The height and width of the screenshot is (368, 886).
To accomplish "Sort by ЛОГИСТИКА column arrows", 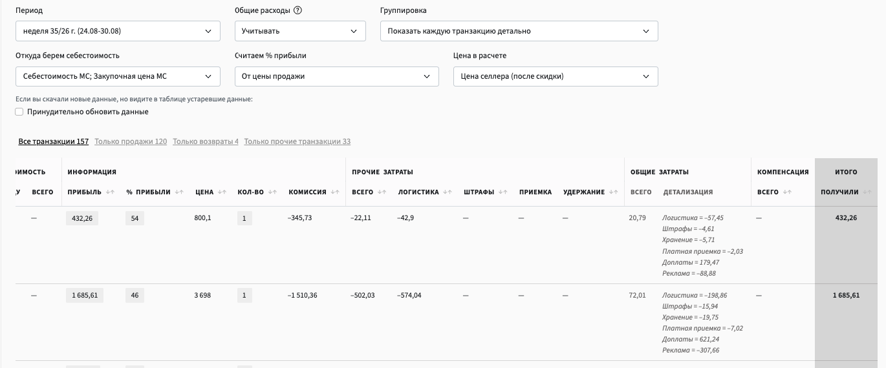I will click(448, 192).
